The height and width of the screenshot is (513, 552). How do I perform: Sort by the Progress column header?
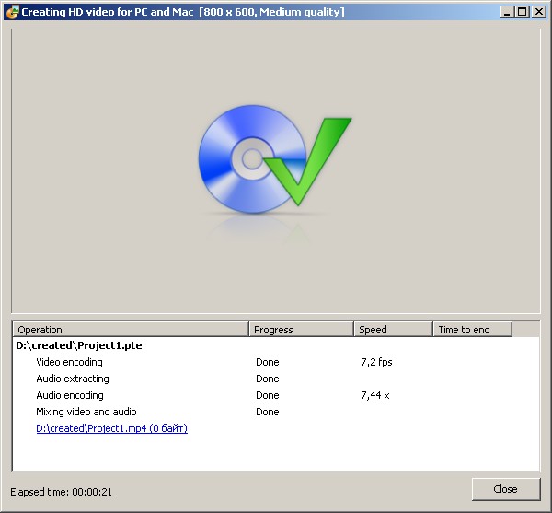pos(301,330)
